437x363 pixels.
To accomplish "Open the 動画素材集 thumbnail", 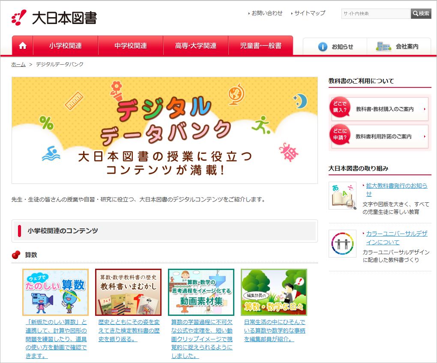I will tap(201, 292).
